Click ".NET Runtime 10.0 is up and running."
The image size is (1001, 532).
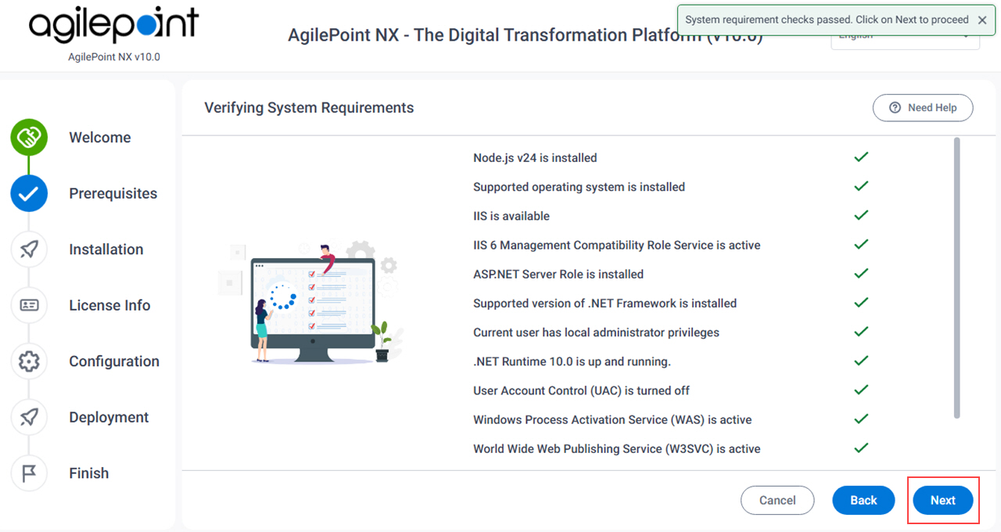coord(572,361)
